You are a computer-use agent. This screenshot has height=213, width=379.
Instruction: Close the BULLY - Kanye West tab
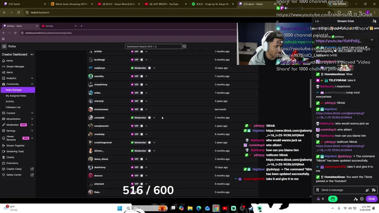tap(139, 4)
